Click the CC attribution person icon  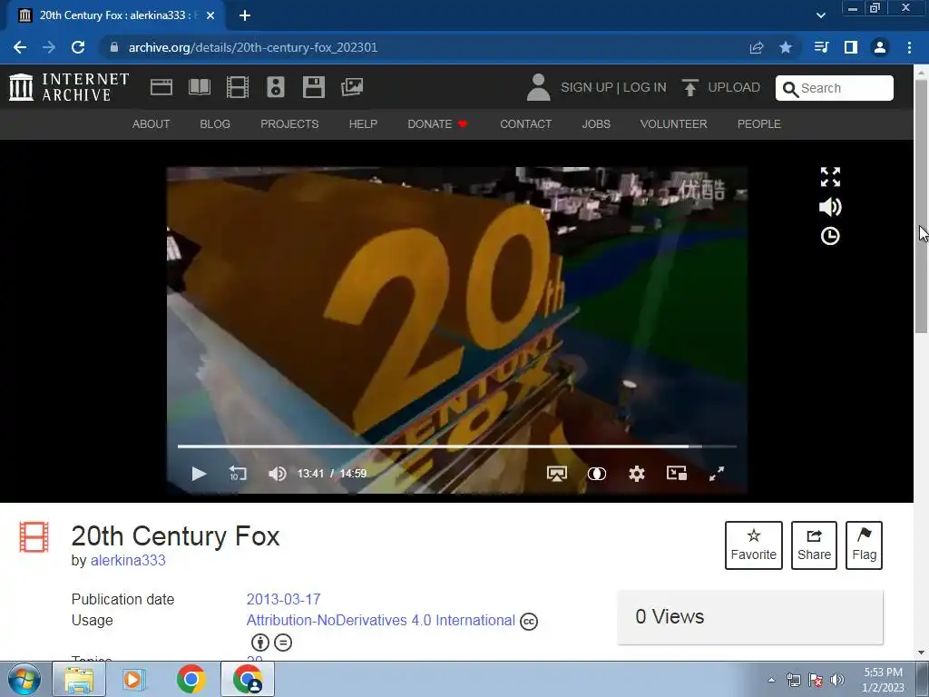pyautogui.click(x=260, y=643)
